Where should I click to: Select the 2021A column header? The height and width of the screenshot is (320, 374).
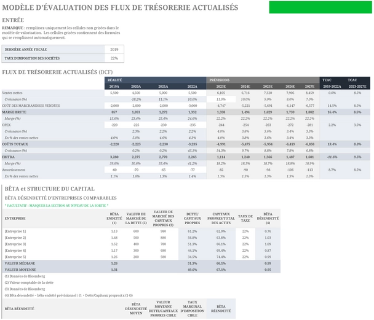tap(163, 87)
